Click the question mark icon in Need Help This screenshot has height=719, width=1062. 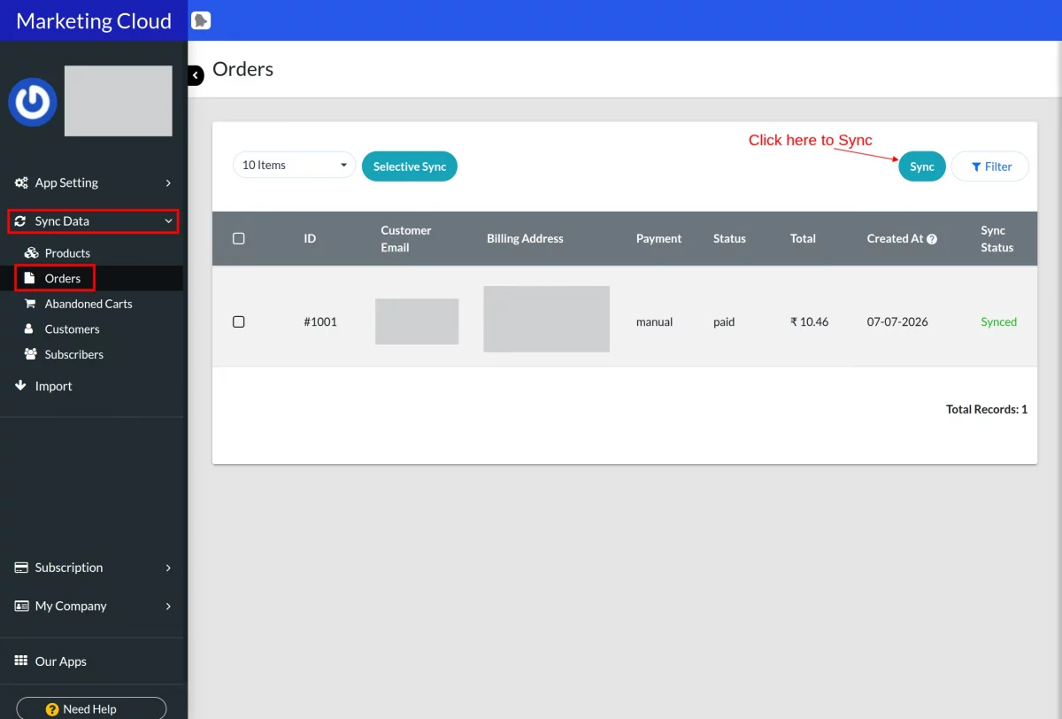click(x=52, y=709)
